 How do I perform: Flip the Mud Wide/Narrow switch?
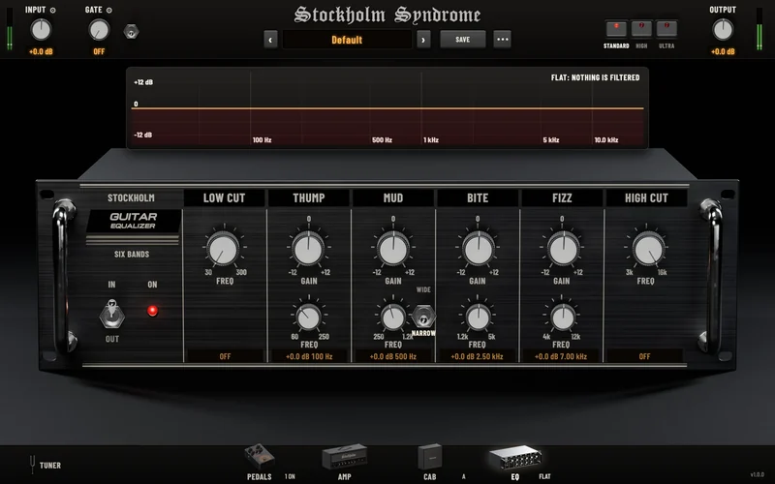coord(423,317)
